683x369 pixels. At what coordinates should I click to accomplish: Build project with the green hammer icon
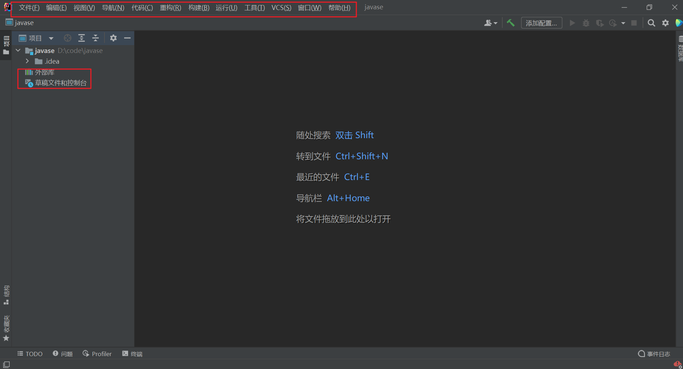(511, 23)
